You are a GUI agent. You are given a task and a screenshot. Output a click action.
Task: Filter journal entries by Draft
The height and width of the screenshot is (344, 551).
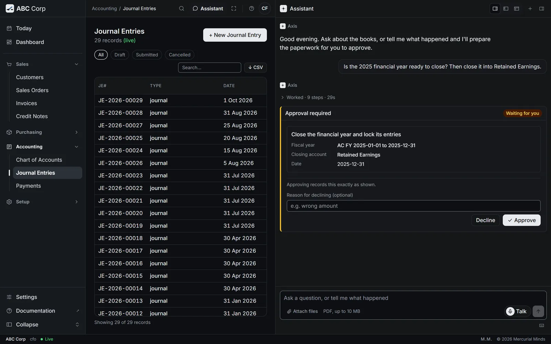(x=120, y=55)
